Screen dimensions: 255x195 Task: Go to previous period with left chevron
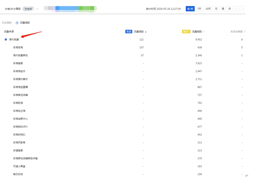pyautogui.click(x=237, y=9)
